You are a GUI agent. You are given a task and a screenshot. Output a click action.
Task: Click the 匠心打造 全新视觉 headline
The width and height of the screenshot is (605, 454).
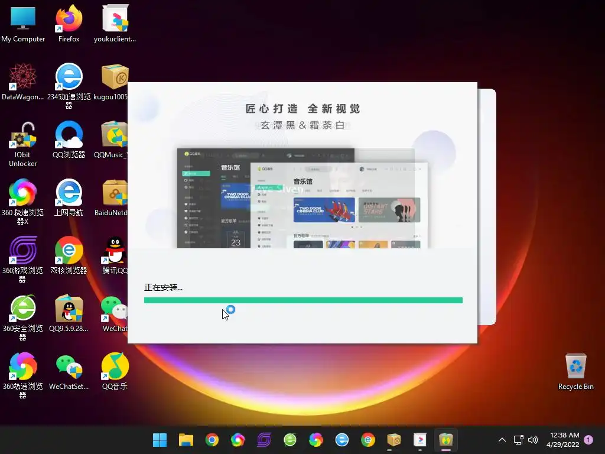(303, 109)
